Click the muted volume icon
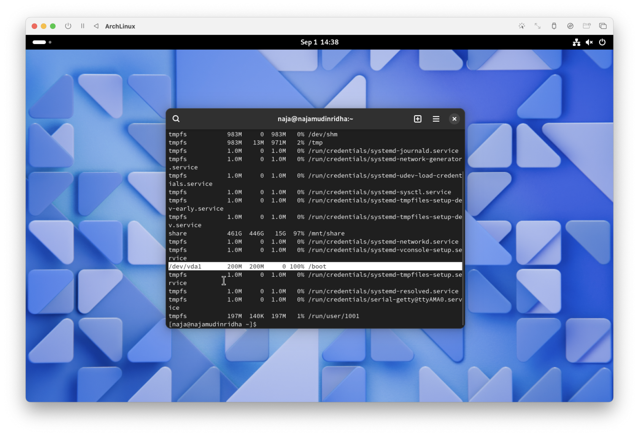Image resolution: width=639 pixels, height=436 pixels. click(589, 42)
